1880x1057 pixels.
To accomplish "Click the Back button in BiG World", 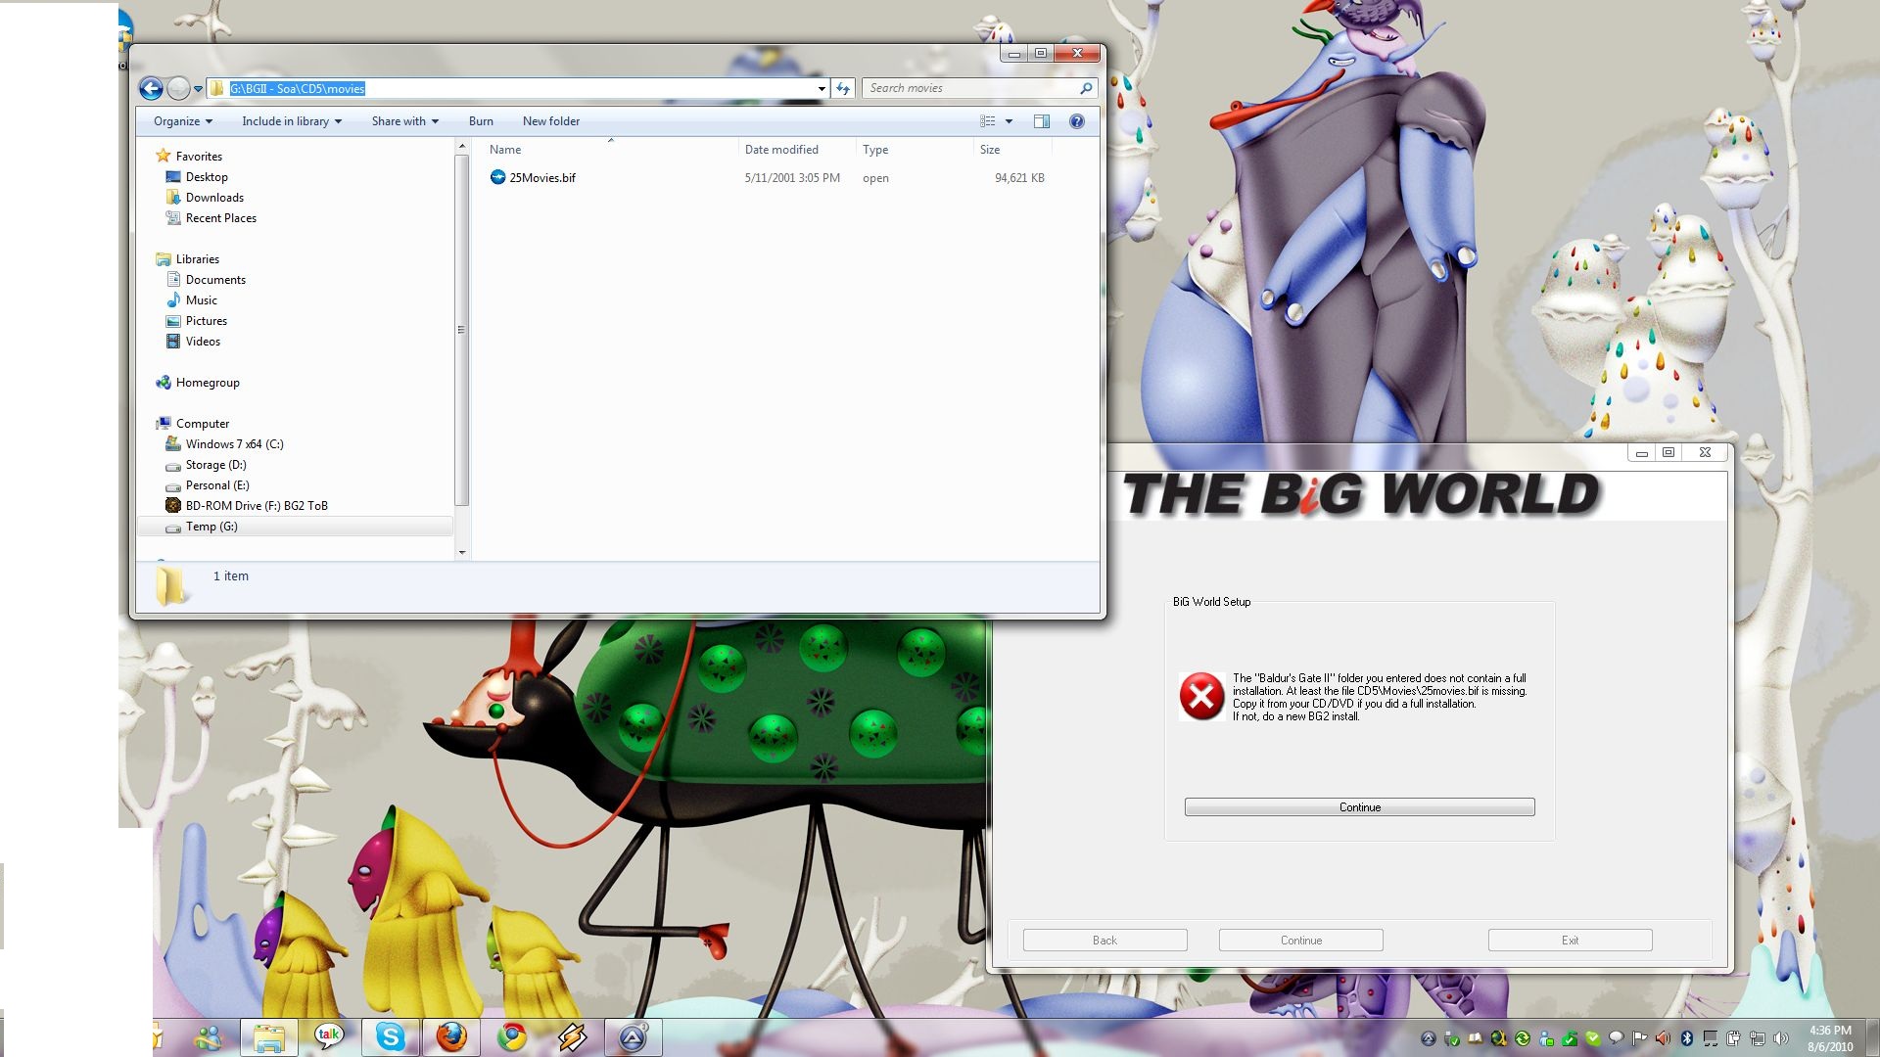I will tap(1104, 941).
